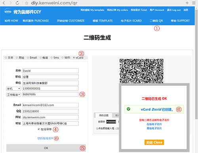
Task: Select the vCard radio option
Action: [x=74, y=58]
